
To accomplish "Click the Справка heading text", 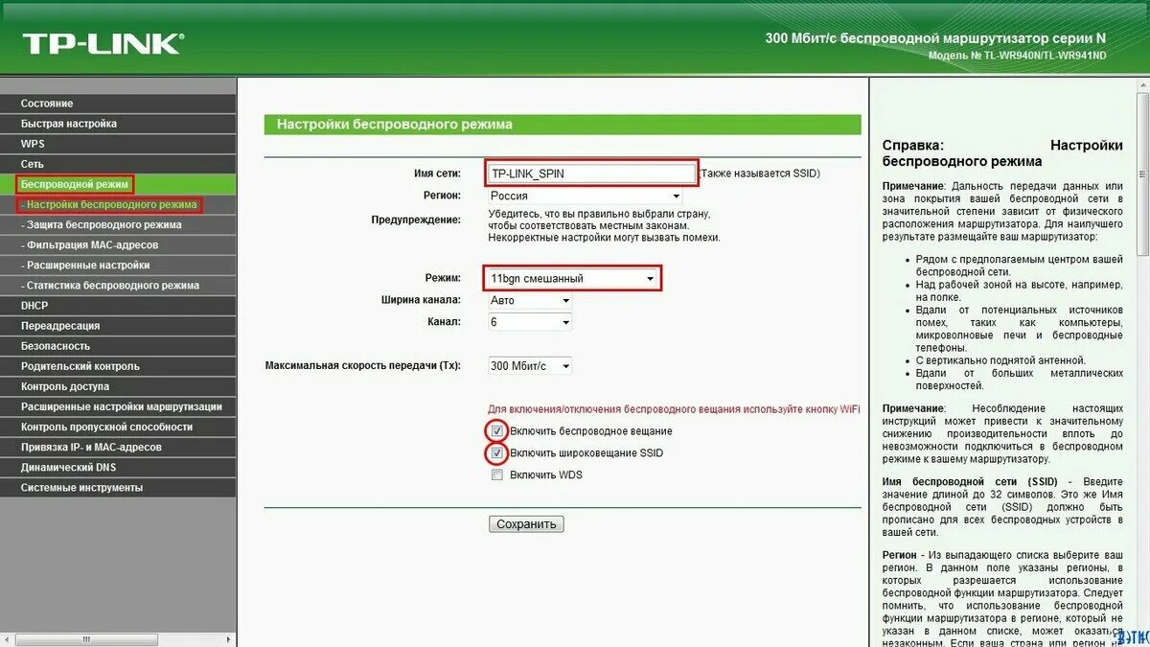I will 913,145.
